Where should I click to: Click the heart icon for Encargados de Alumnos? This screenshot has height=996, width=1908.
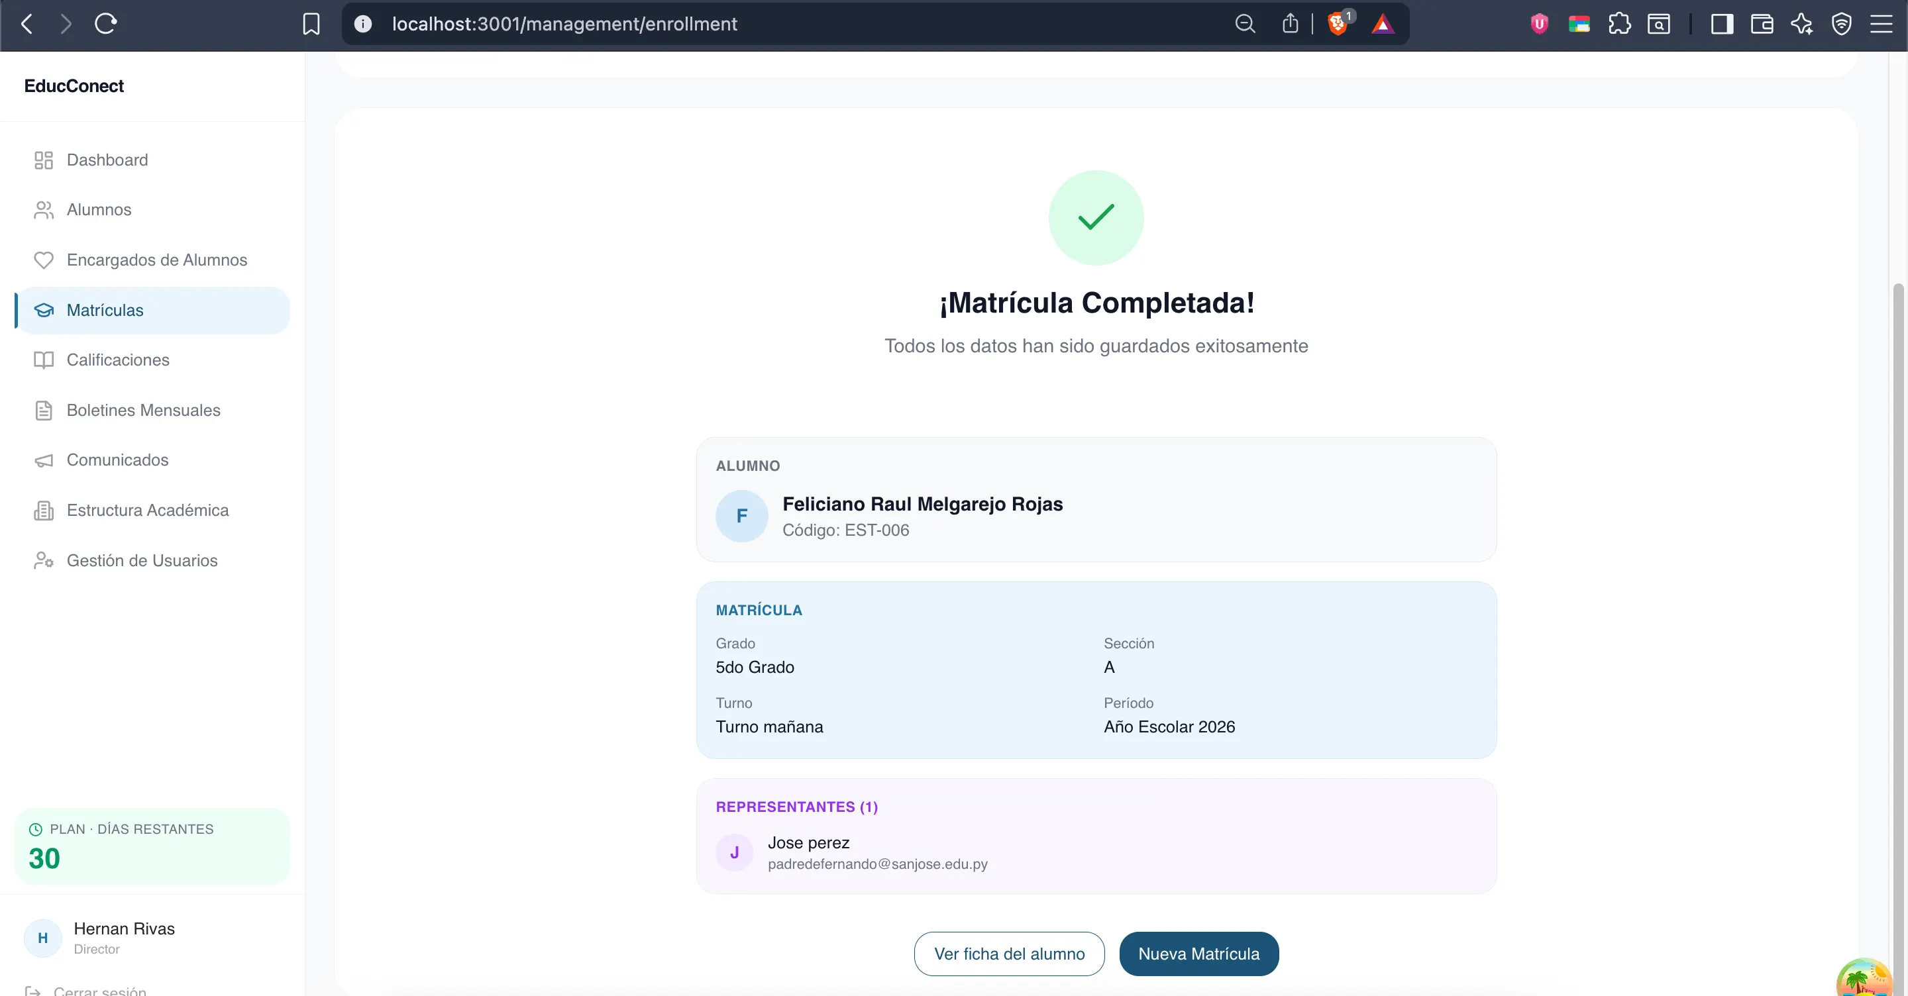(44, 260)
